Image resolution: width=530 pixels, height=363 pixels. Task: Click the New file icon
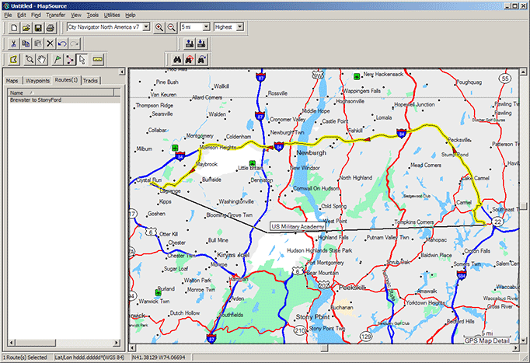(14, 28)
